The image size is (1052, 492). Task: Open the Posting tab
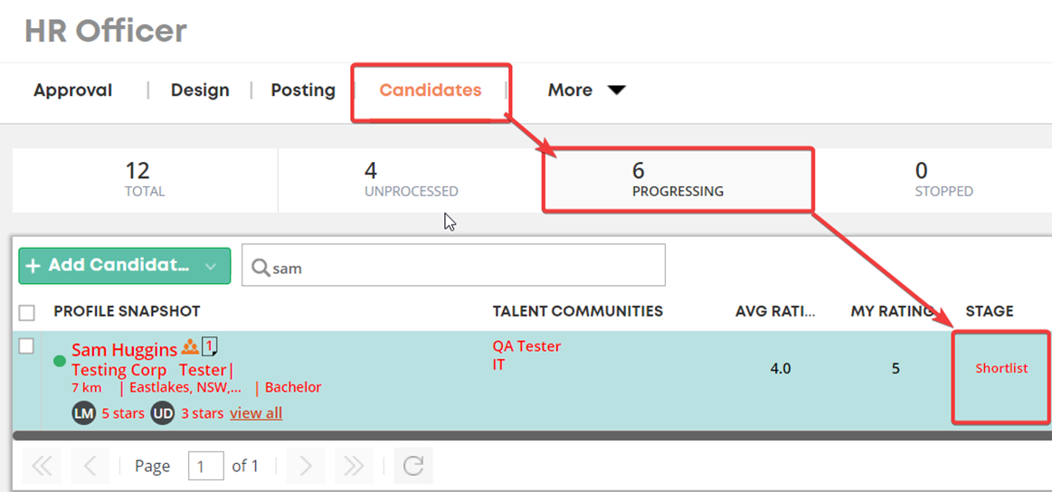pyautogui.click(x=303, y=90)
